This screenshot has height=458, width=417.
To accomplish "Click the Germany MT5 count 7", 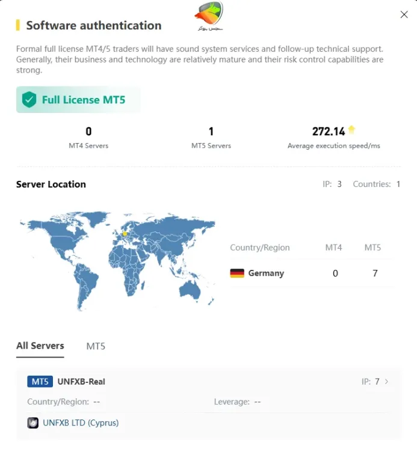I will point(375,273).
